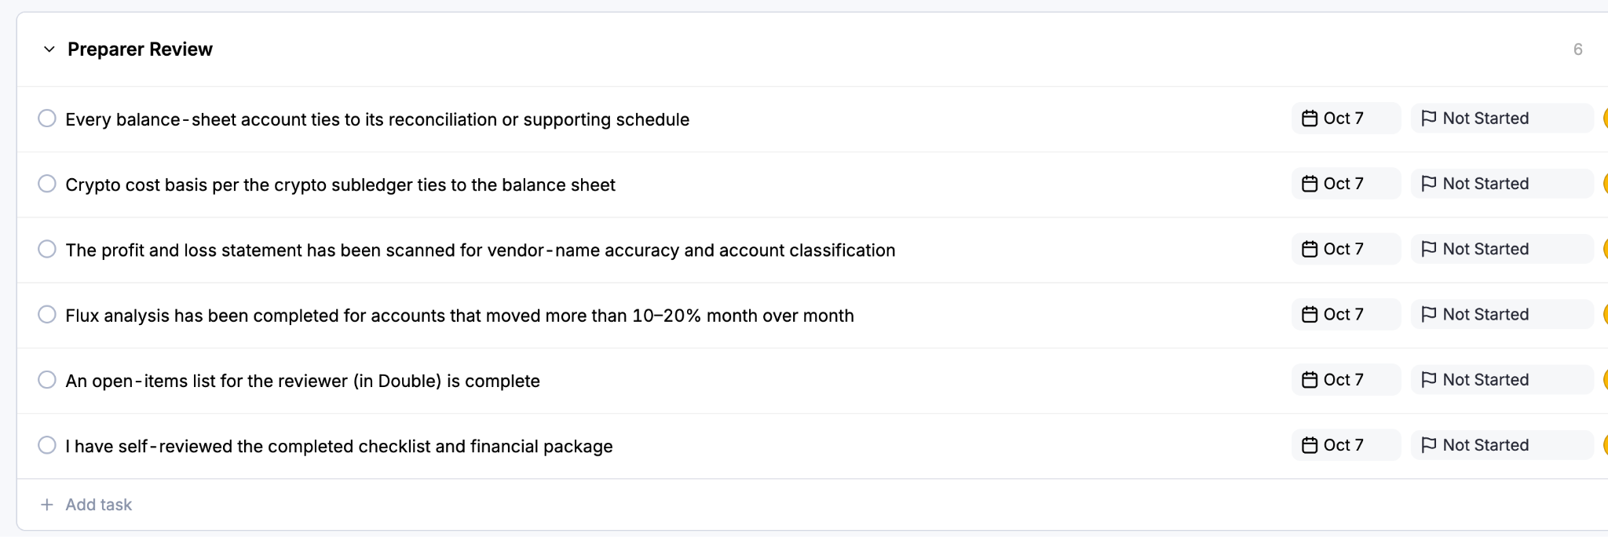The image size is (1608, 537).
Task: Click calendar icon for crypto cost basis task
Action: click(x=1310, y=184)
